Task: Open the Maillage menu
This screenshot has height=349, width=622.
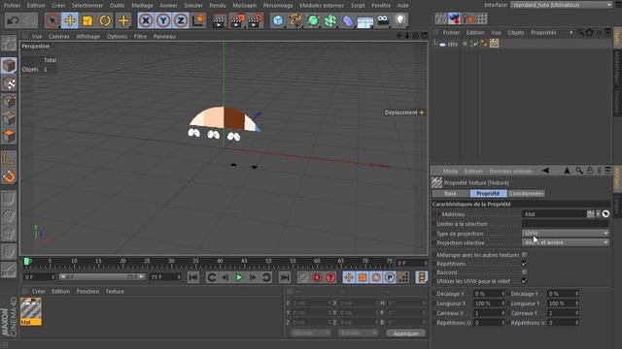Action: (x=142, y=6)
